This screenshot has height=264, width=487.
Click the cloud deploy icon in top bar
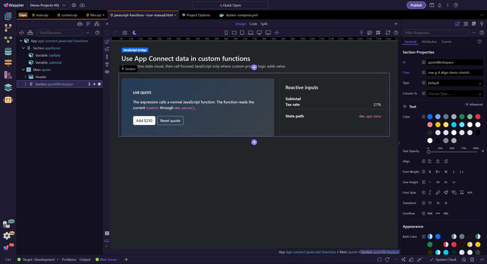coord(82,5)
